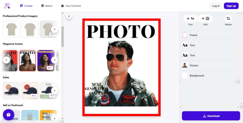Click the Professional Product Imagery heading

click(20, 16)
